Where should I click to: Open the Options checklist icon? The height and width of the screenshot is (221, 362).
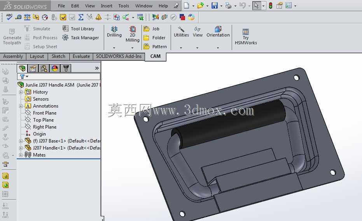pos(289,5)
